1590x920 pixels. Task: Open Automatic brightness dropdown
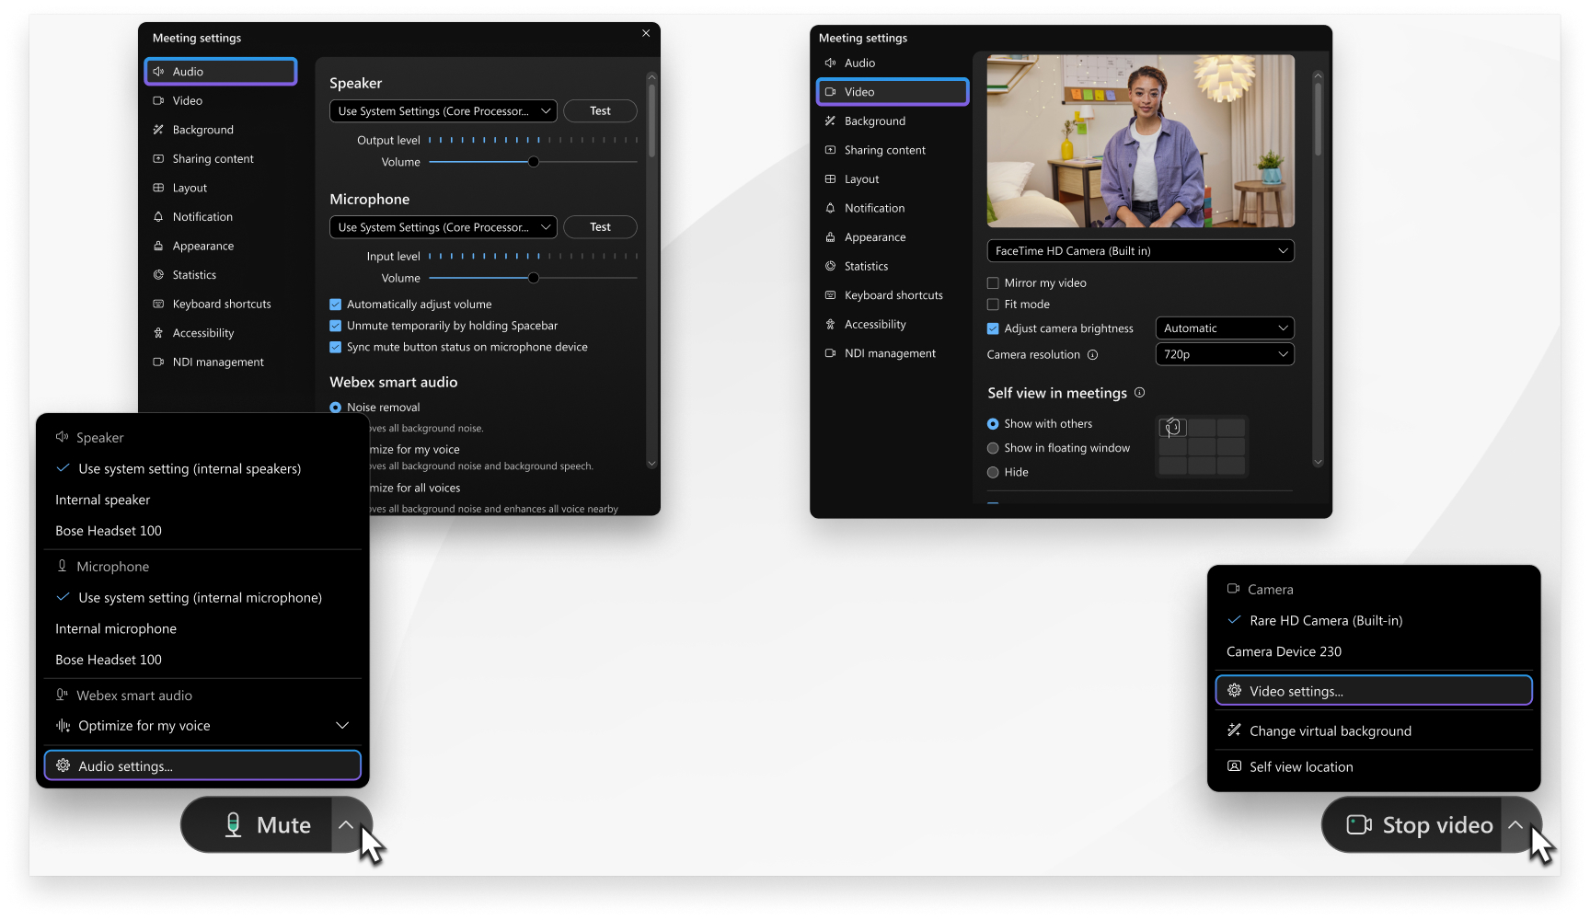coord(1225,328)
